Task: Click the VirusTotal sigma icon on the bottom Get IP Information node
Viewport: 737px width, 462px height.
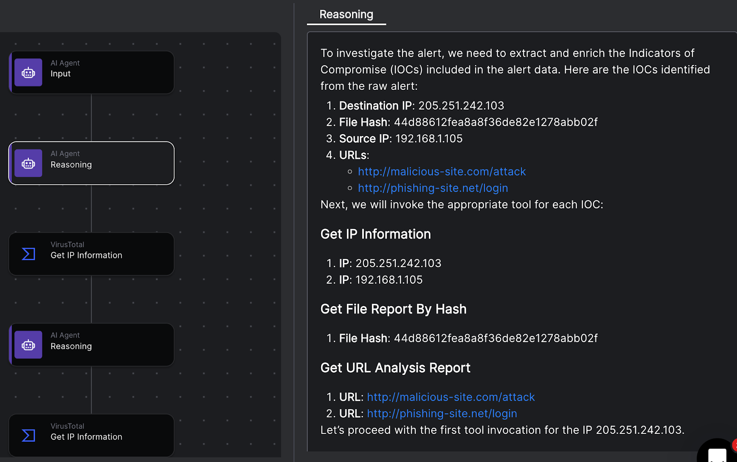Action: click(x=28, y=435)
